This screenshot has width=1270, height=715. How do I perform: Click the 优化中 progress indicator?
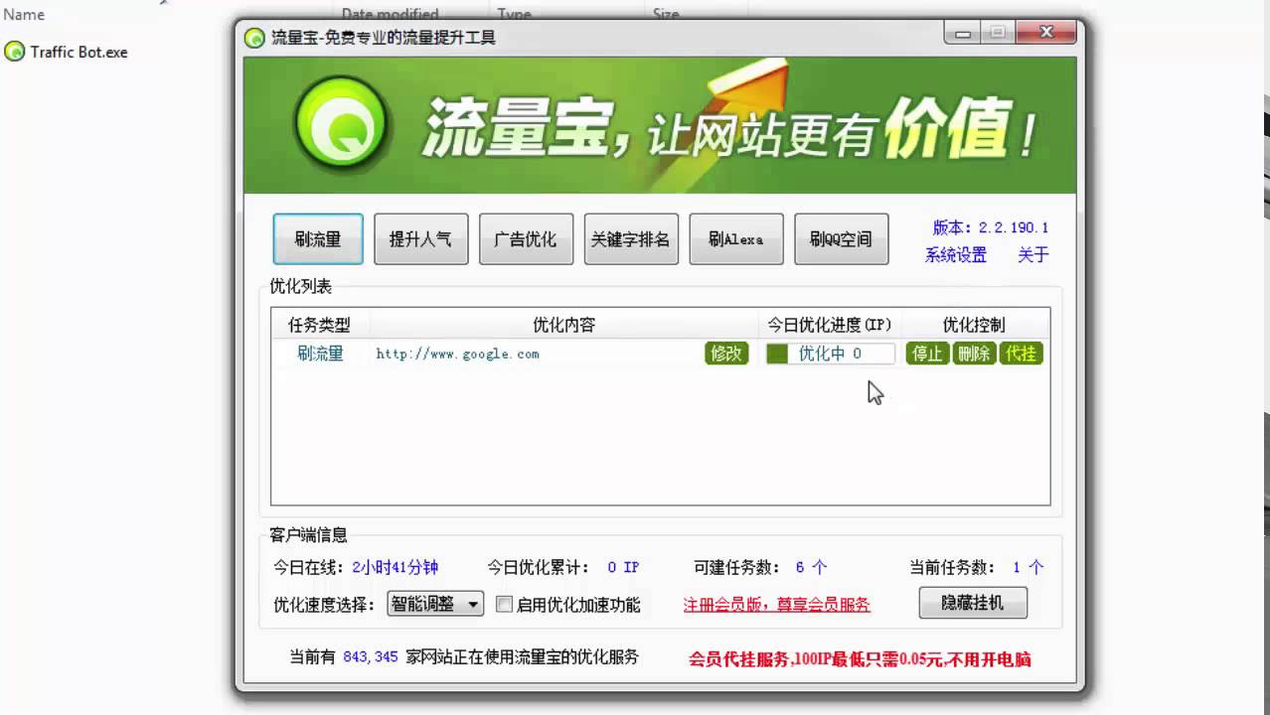(x=830, y=354)
